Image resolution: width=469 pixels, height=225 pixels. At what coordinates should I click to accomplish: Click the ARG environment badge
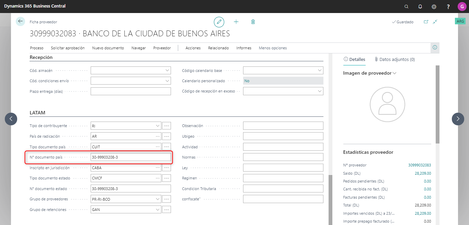click(x=460, y=21)
